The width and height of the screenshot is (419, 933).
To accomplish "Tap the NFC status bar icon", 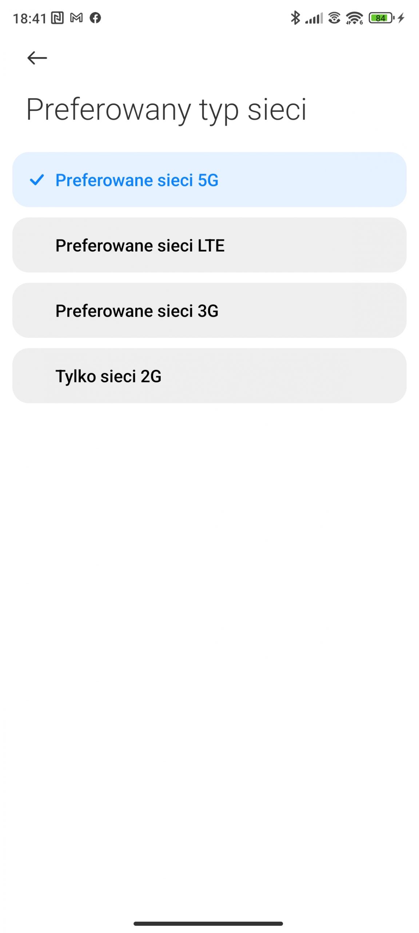I will pyautogui.click(x=57, y=18).
